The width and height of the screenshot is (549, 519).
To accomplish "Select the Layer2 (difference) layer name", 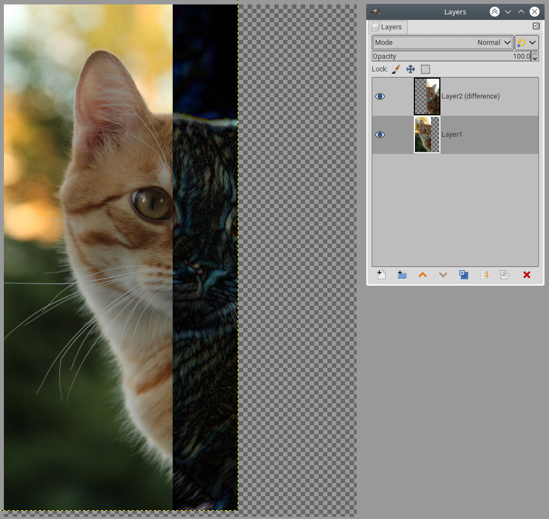I will click(x=470, y=96).
